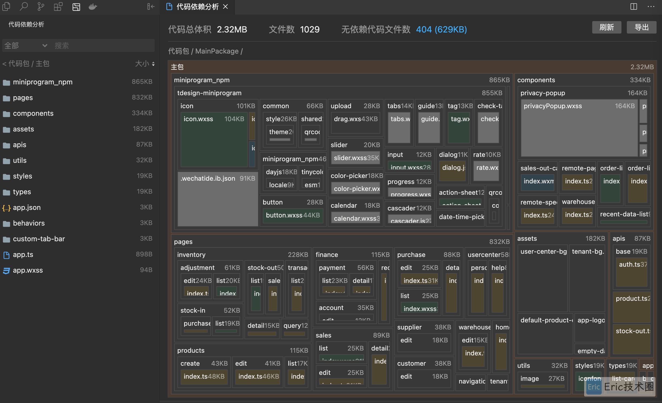Image resolution: width=662 pixels, height=403 pixels.
Task: Click the 导出 export button
Action: pos(641,27)
